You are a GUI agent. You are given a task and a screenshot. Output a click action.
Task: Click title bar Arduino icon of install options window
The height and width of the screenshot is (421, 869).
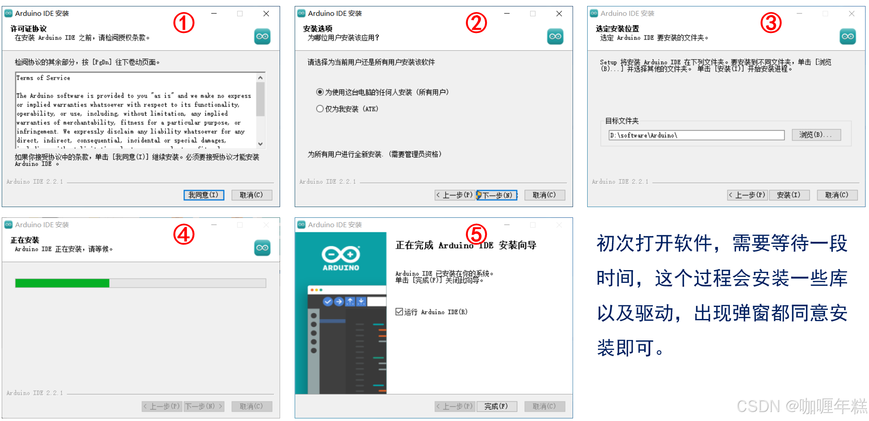click(x=302, y=13)
